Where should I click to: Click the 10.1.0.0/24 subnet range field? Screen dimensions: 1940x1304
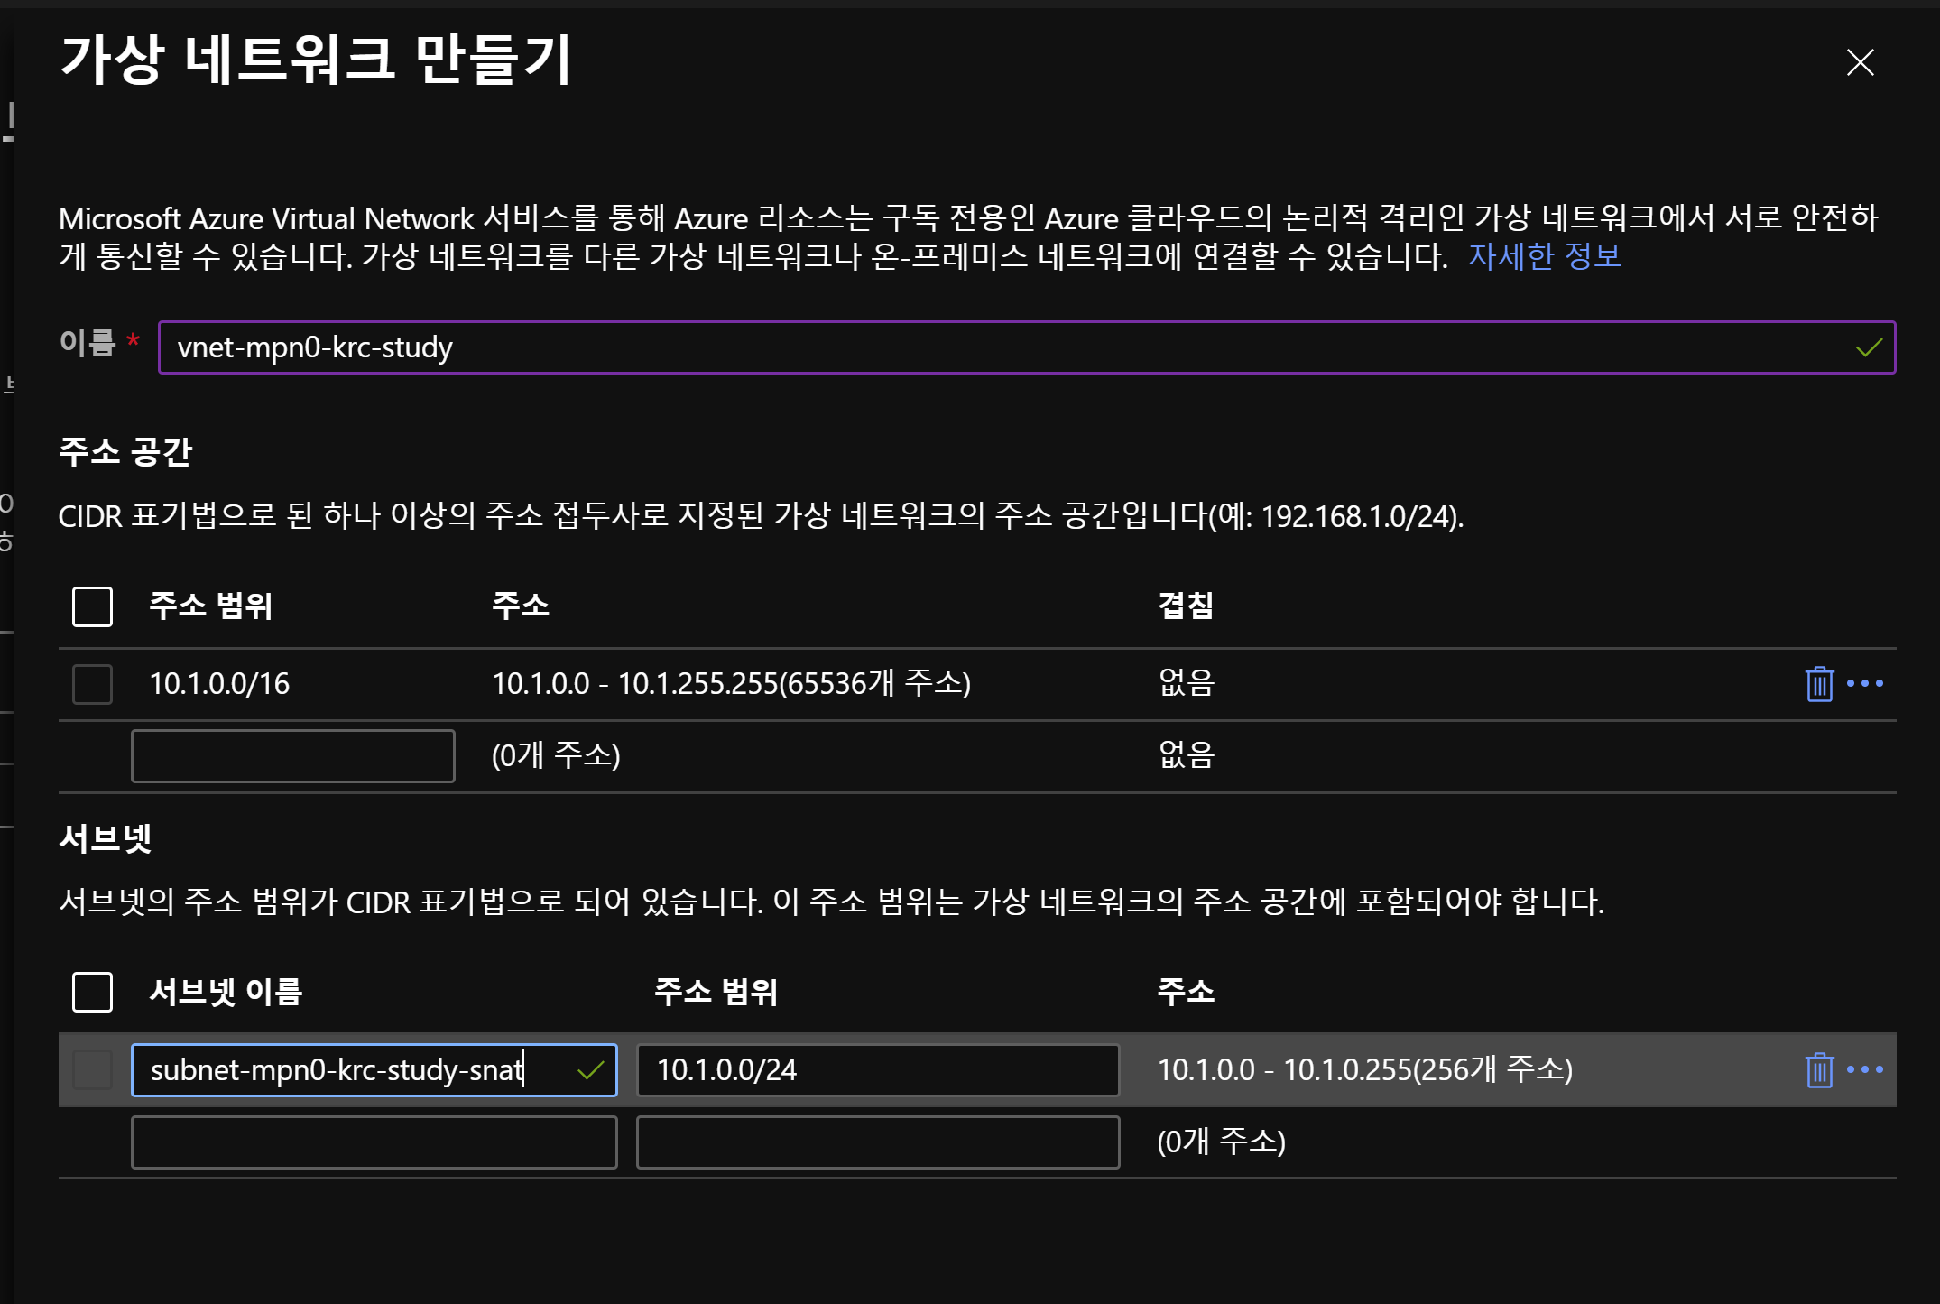click(877, 1070)
